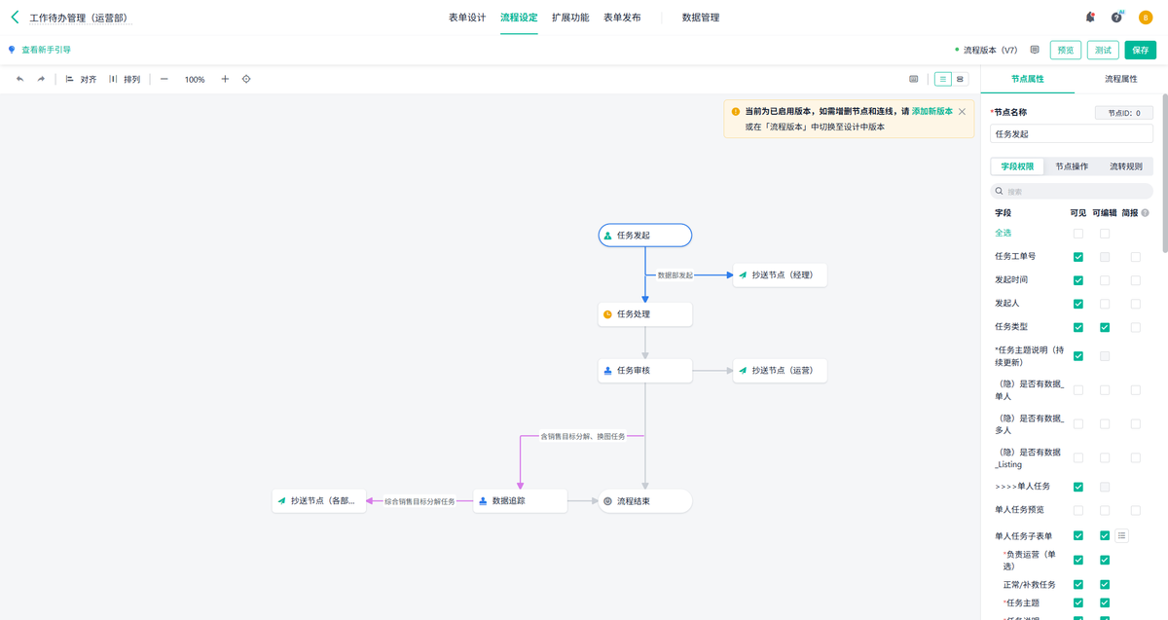
Task: Open the 对齐 alignment dropdown
Action: click(81, 79)
